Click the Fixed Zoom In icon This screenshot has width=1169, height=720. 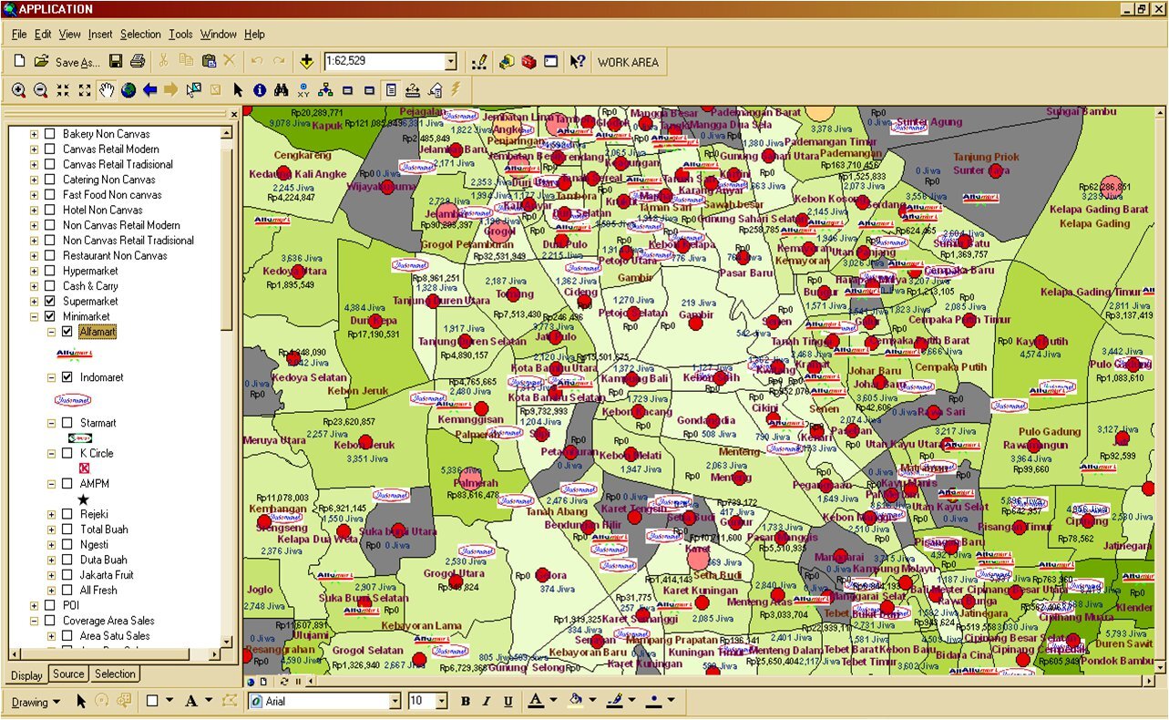[63, 90]
